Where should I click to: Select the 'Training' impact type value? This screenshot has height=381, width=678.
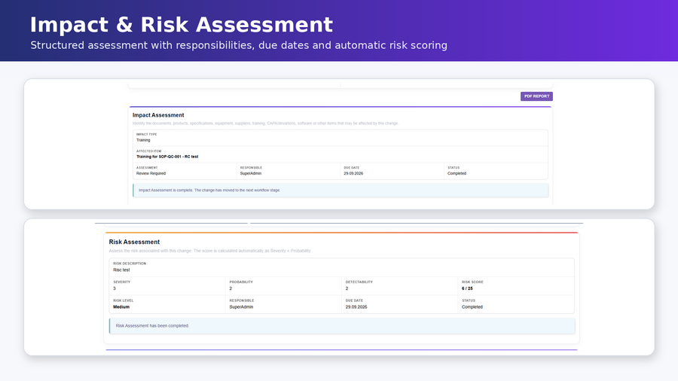click(143, 140)
